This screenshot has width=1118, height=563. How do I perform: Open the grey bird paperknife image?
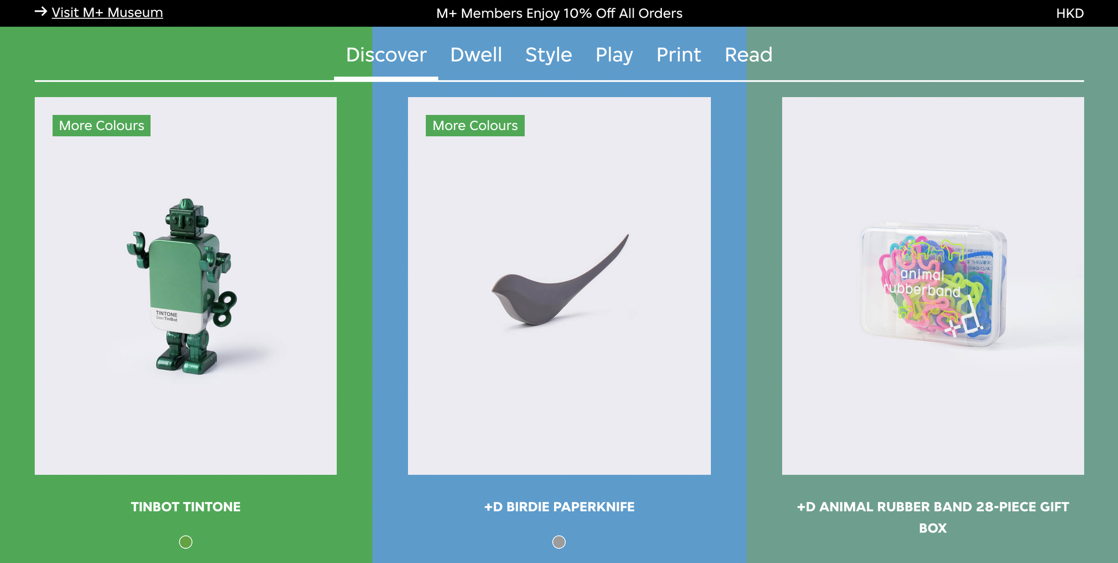point(559,286)
